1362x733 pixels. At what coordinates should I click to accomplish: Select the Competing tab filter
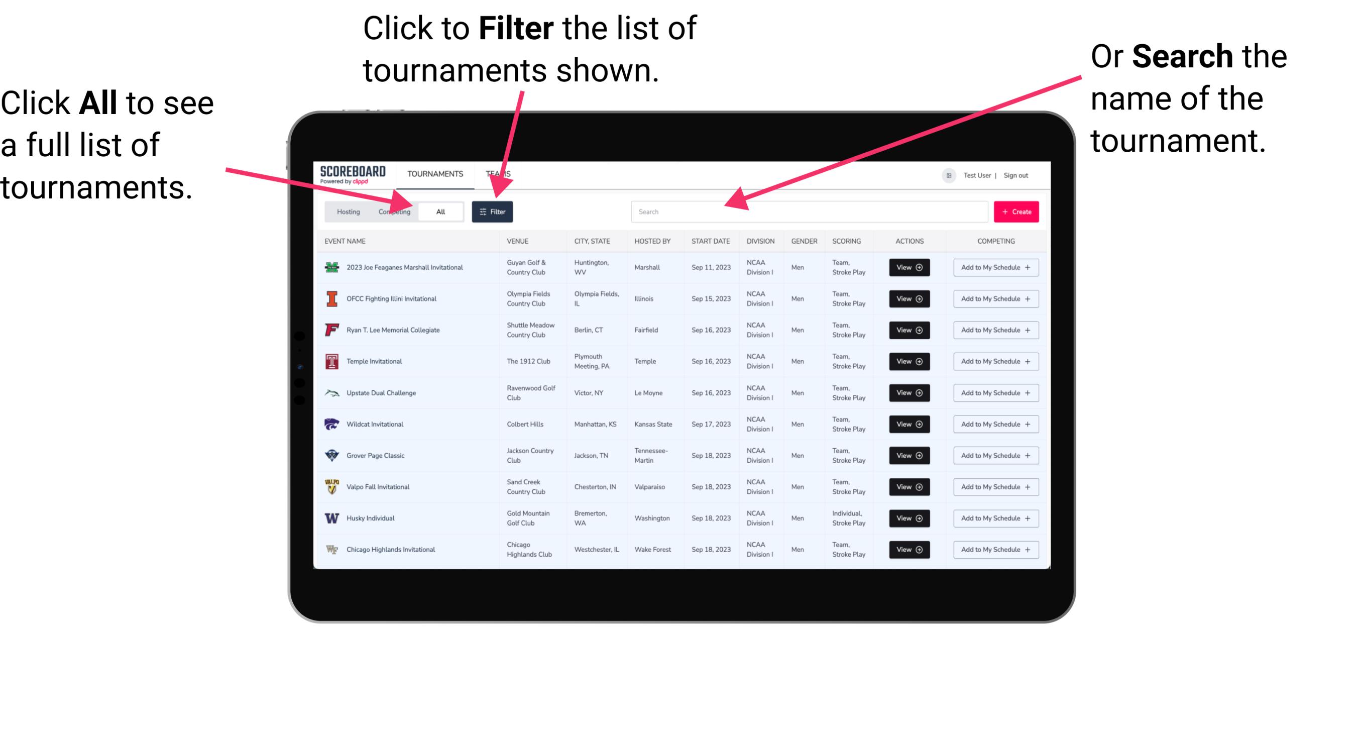coord(392,211)
